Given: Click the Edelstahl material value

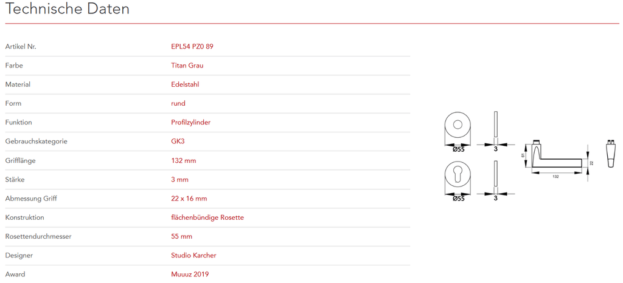Looking at the screenshot, I should click(185, 84).
